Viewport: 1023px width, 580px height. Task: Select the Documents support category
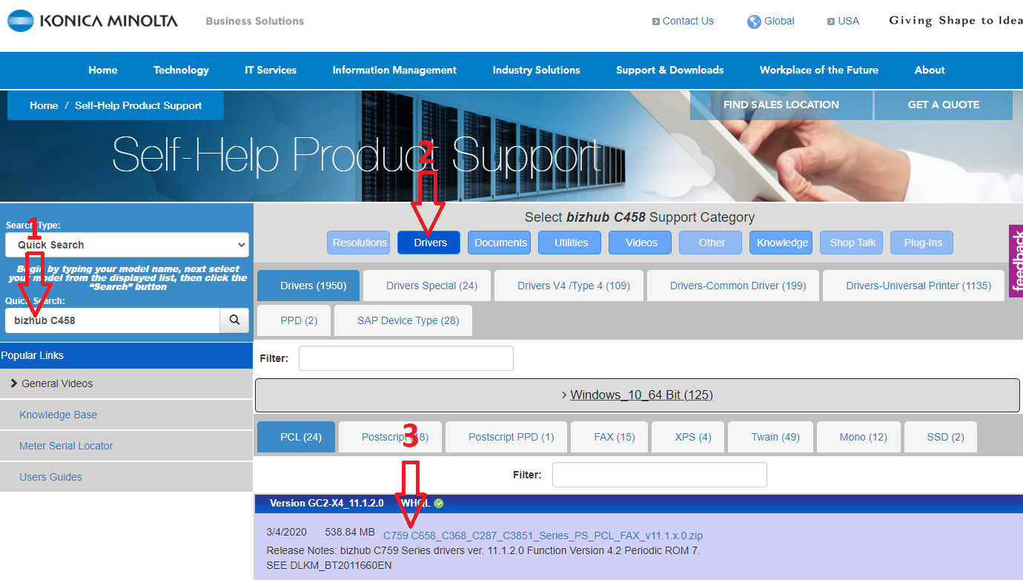click(501, 243)
